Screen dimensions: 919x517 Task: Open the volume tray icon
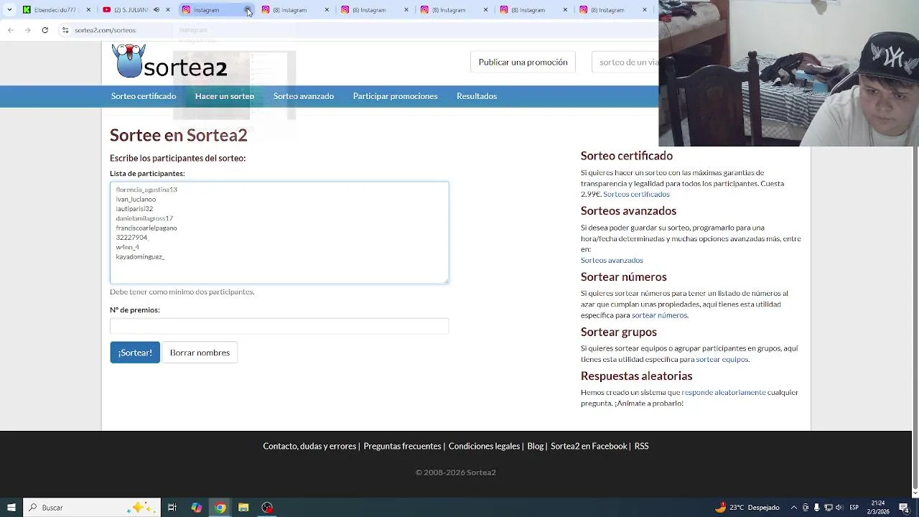click(839, 508)
